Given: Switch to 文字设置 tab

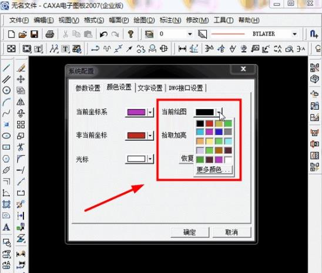Looking at the screenshot, I should tap(150, 88).
